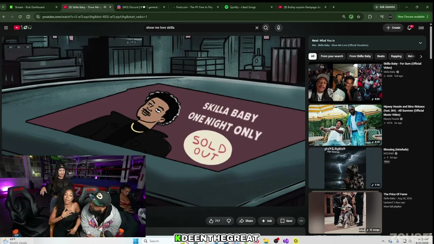Clear the YouTube search box text
The height and width of the screenshot is (244, 434).
coord(257,28)
